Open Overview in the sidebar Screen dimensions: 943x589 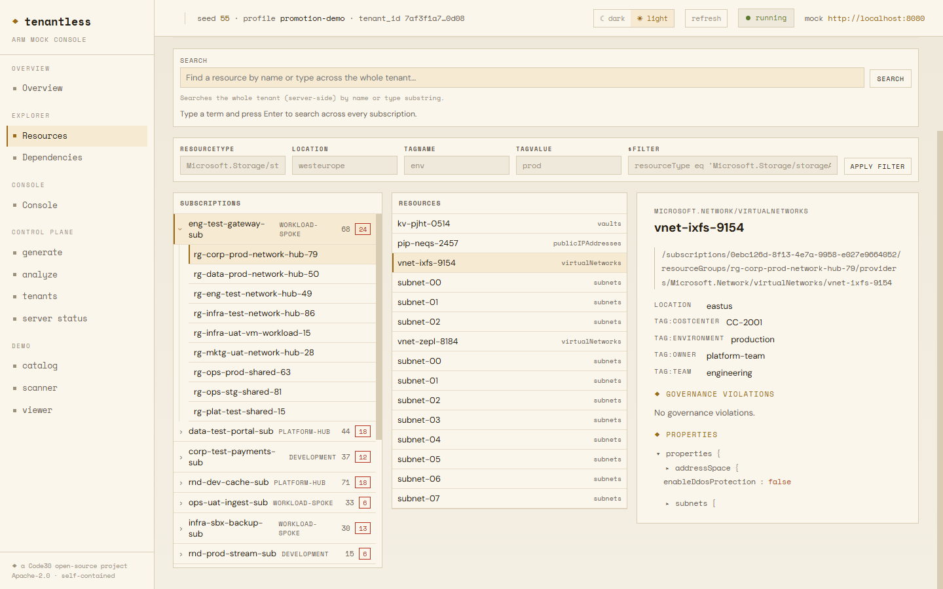pyautogui.click(x=77, y=88)
